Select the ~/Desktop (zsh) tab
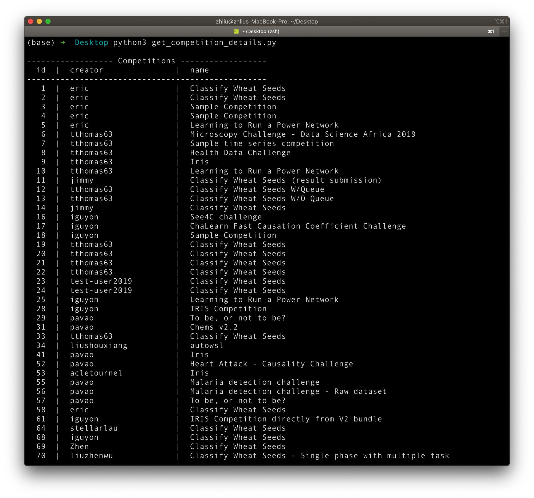The image size is (534, 498). pyautogui.click(x=261, y=32)
